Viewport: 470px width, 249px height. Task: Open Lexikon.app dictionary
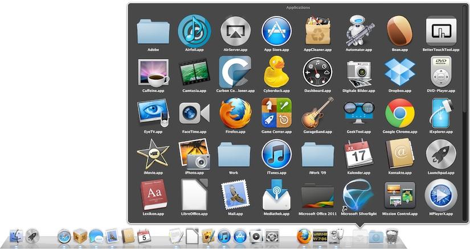pos(153,196)
